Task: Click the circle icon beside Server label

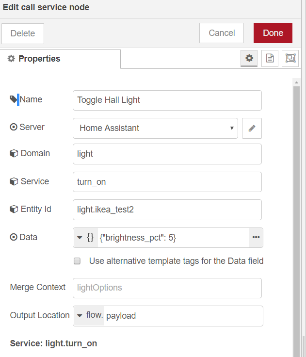Action: pos(14,127)
